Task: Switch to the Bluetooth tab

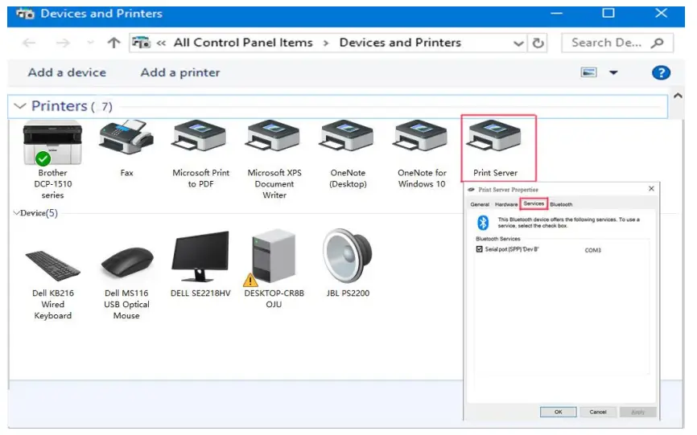Action: click(x=561, y=204)
